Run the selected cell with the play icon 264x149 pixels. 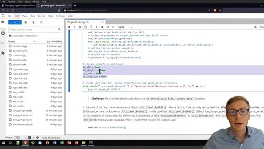97,27
